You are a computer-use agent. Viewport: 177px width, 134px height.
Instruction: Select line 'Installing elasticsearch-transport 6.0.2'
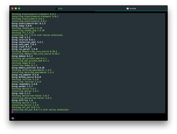[35, 16]
